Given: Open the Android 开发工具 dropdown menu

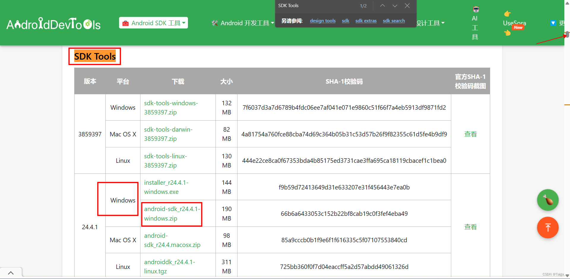Looking at the screenshot, I should pos(243,23).
